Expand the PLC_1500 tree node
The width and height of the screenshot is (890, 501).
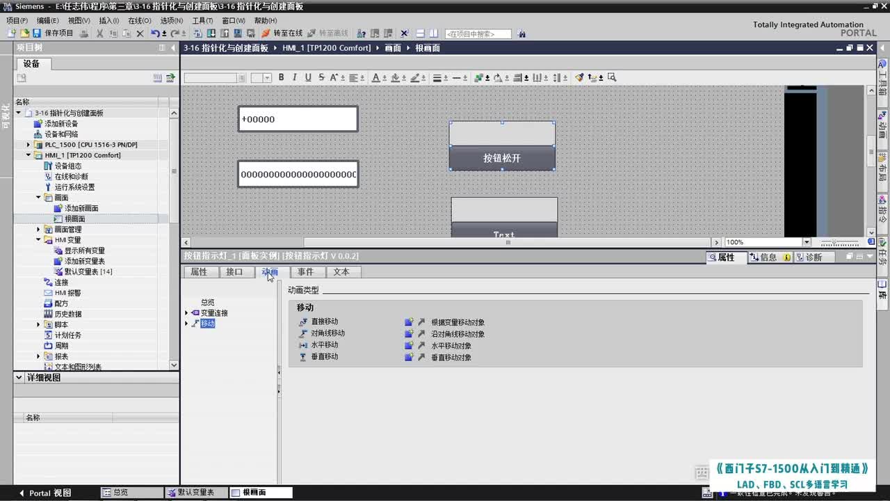29,145
